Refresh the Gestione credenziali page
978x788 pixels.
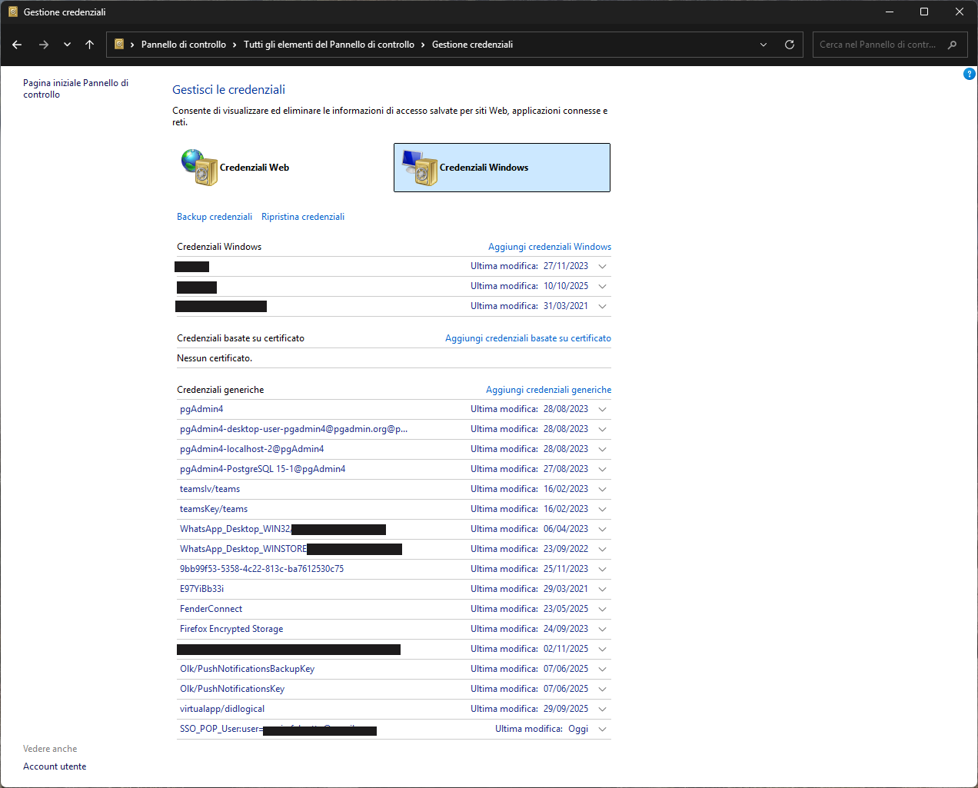(x=789, y=45)
